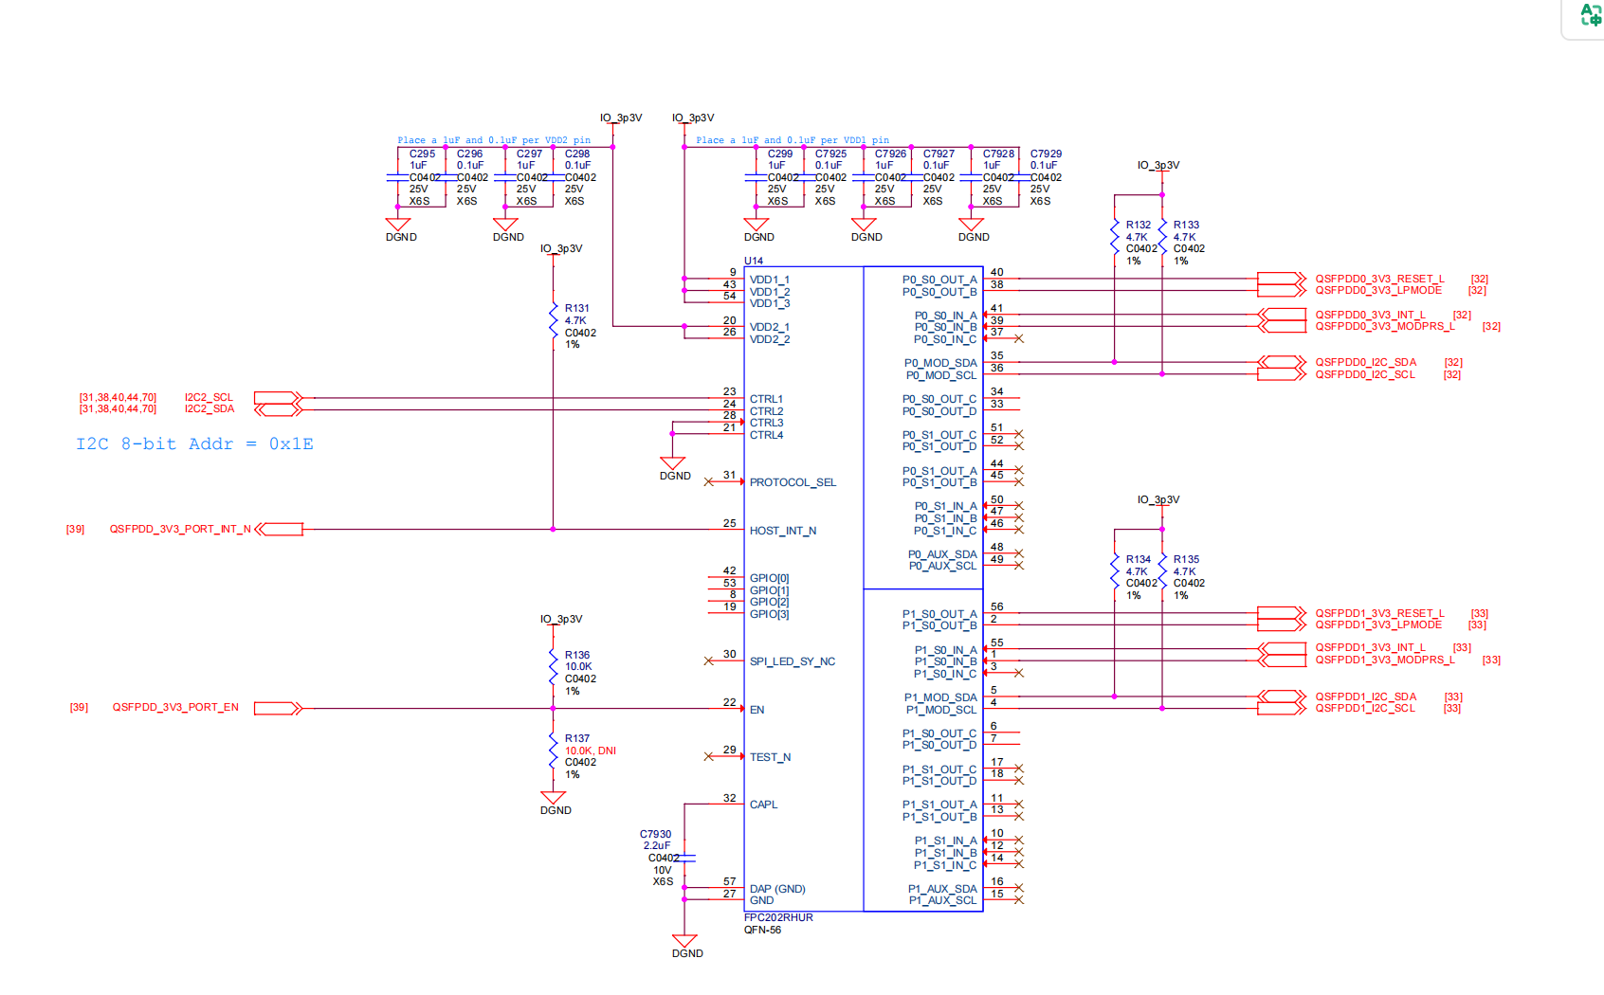Select the P1_AUX_SCL pin name
Screen dimensions: 1604x995
click(x=942, y=900)
